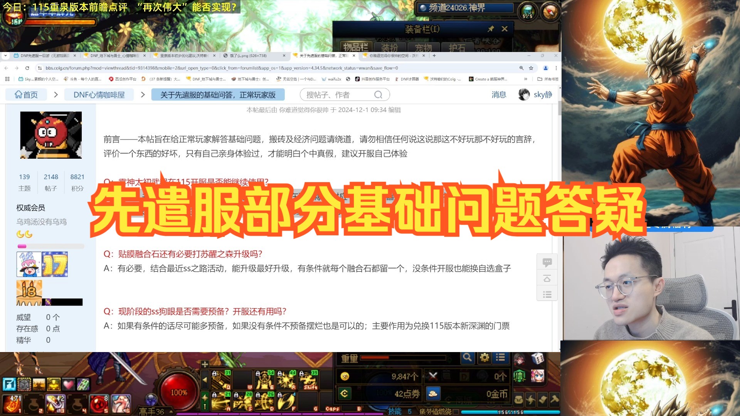
Task: Open the DNF心情咖啡屋 breadcrumb
Action: click(99, 95)
